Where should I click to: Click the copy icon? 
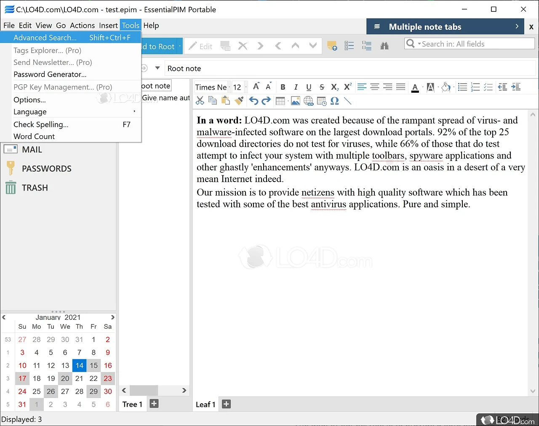point(213,101)
